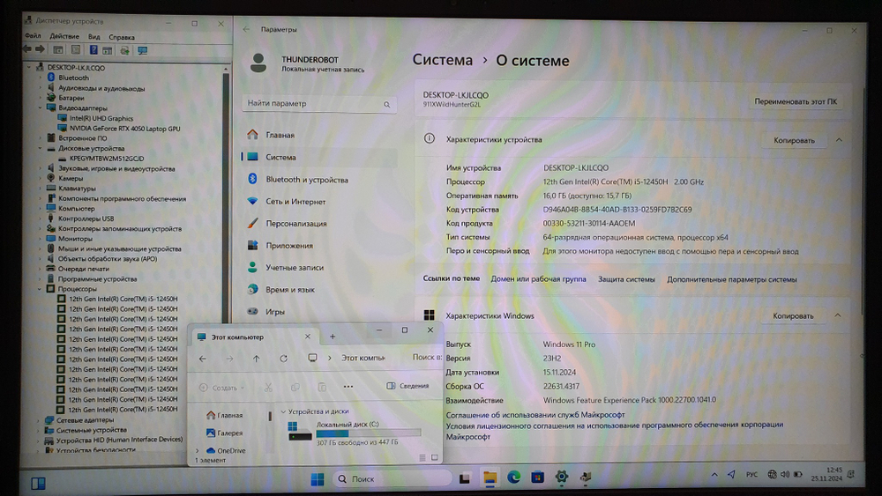882x496 pixels.
Task: Open Главная in Settings sidebar
Action: 280,136
